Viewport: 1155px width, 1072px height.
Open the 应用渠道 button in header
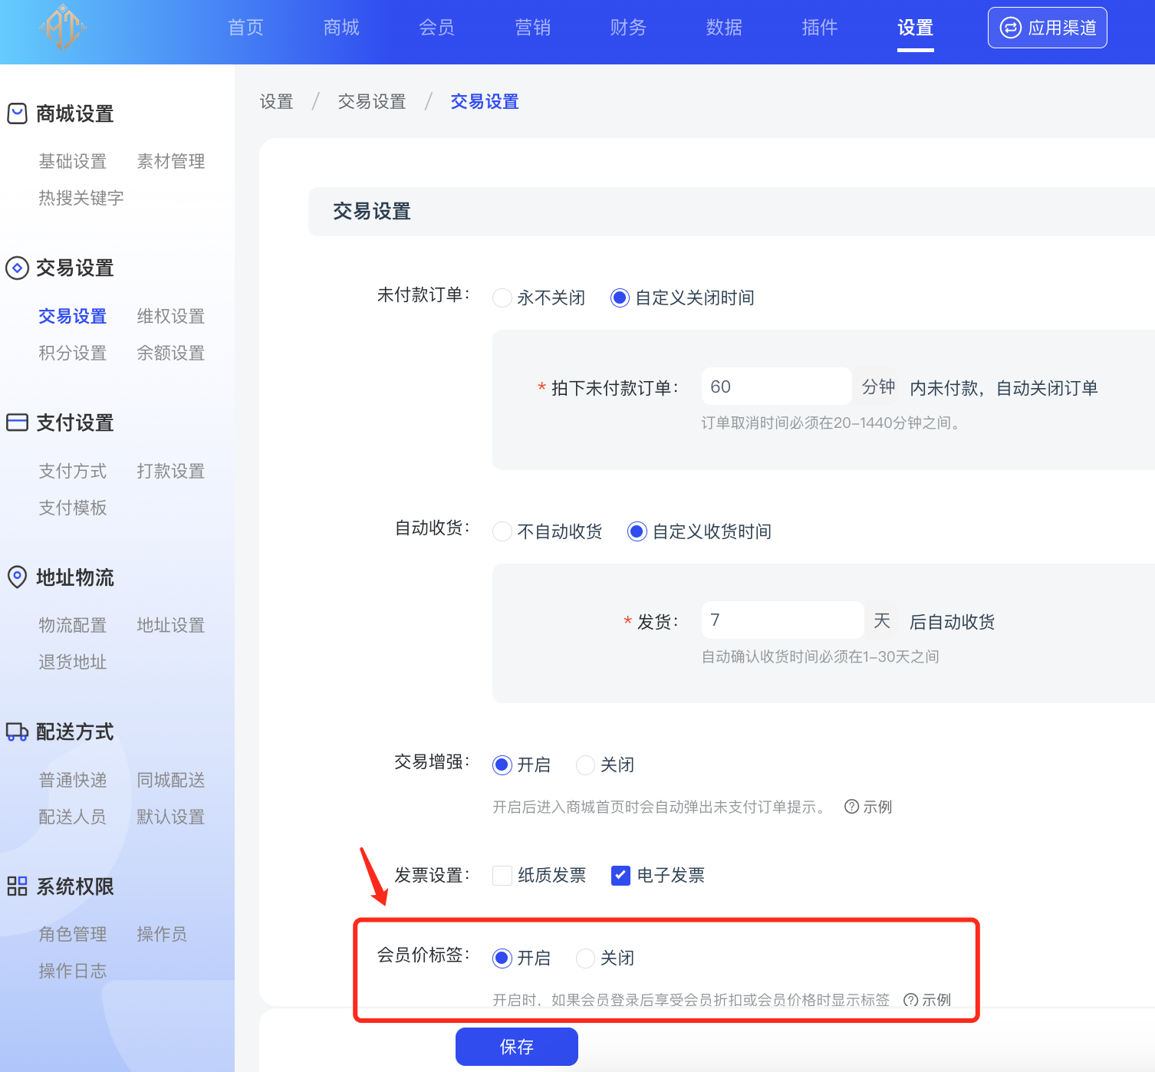(x=1047, y=28)
